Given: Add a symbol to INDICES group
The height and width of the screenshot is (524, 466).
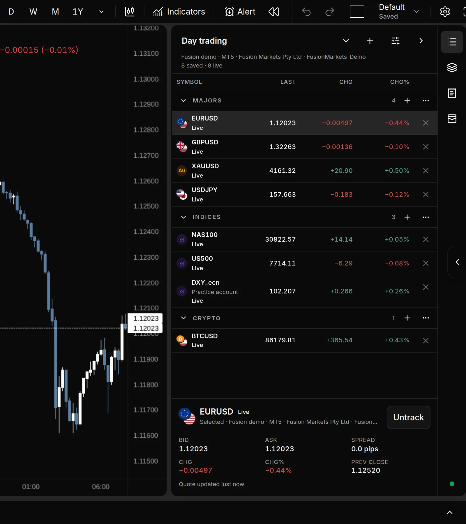Looking at the screenshot, I should click(407, 217).
